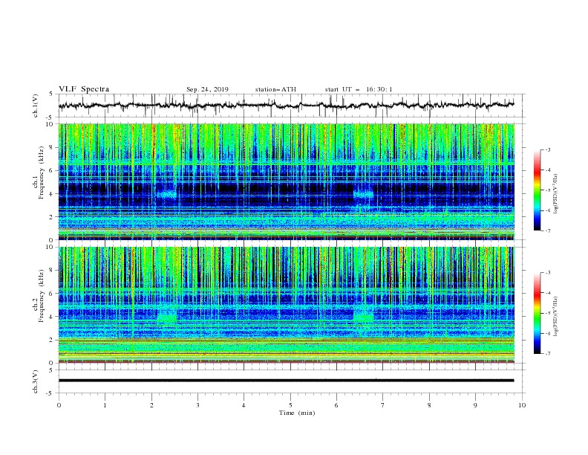Click the "Time (min)" x-axis label
The image size is (588, 455).
point(297,413)
